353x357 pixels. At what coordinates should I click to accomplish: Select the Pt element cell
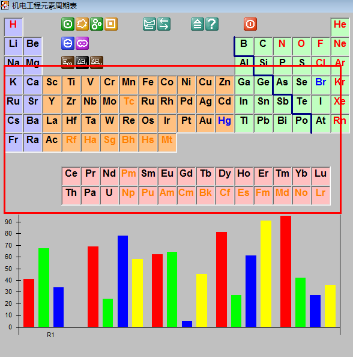[x=186, y=123]
